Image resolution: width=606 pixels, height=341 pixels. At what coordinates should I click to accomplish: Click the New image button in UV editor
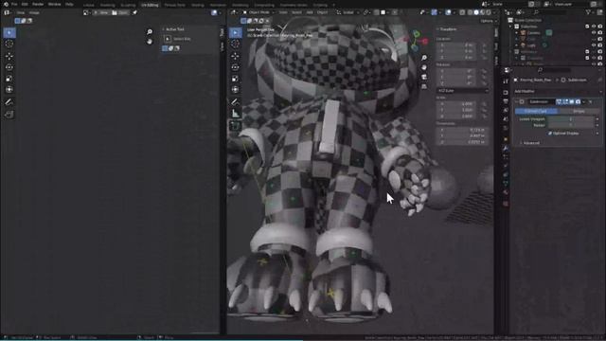(101, 12)
